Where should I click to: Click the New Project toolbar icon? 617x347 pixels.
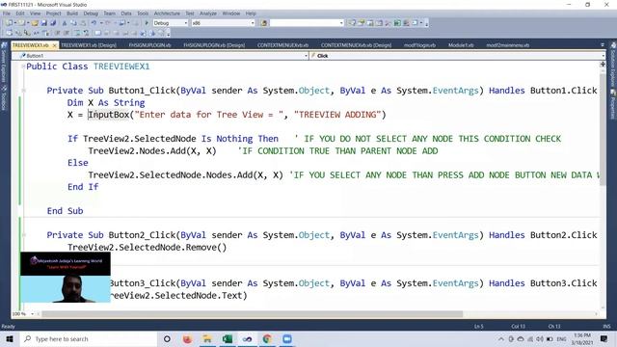point(9,23)
